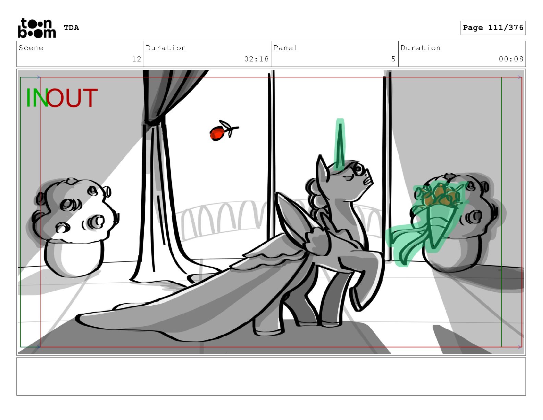The image size is (543, 420).
Task: Click the TDA project title text
Action: coord(71,27)
